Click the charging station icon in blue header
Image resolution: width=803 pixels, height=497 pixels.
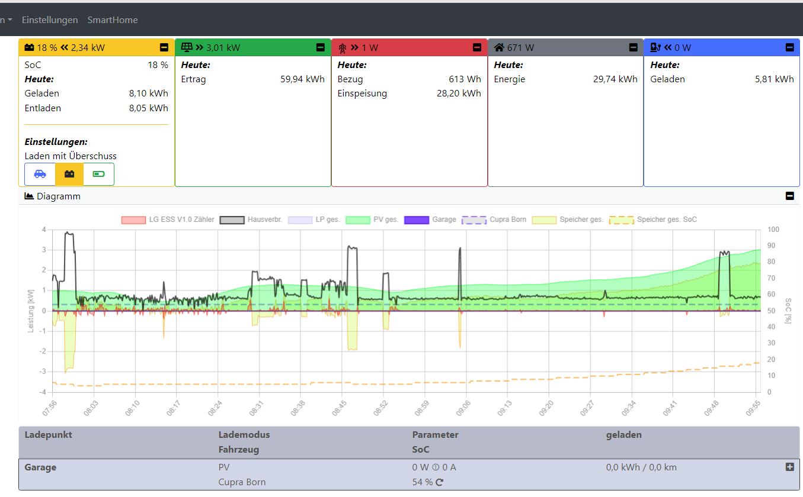click(655, 47)
